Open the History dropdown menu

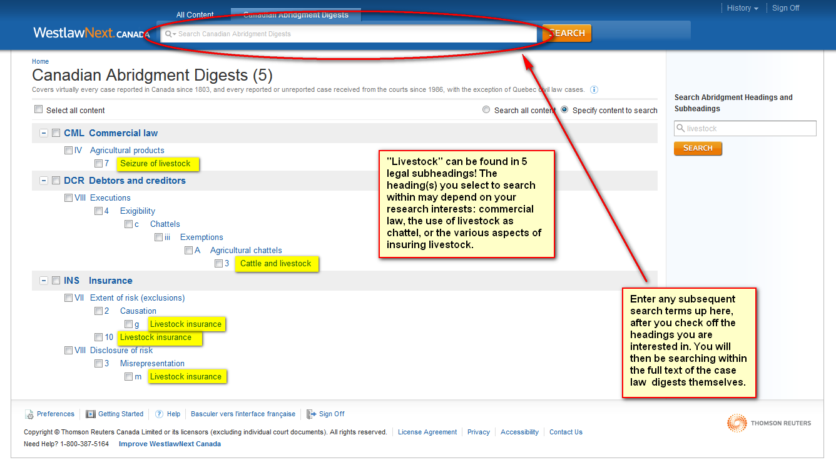pos(743,8)
